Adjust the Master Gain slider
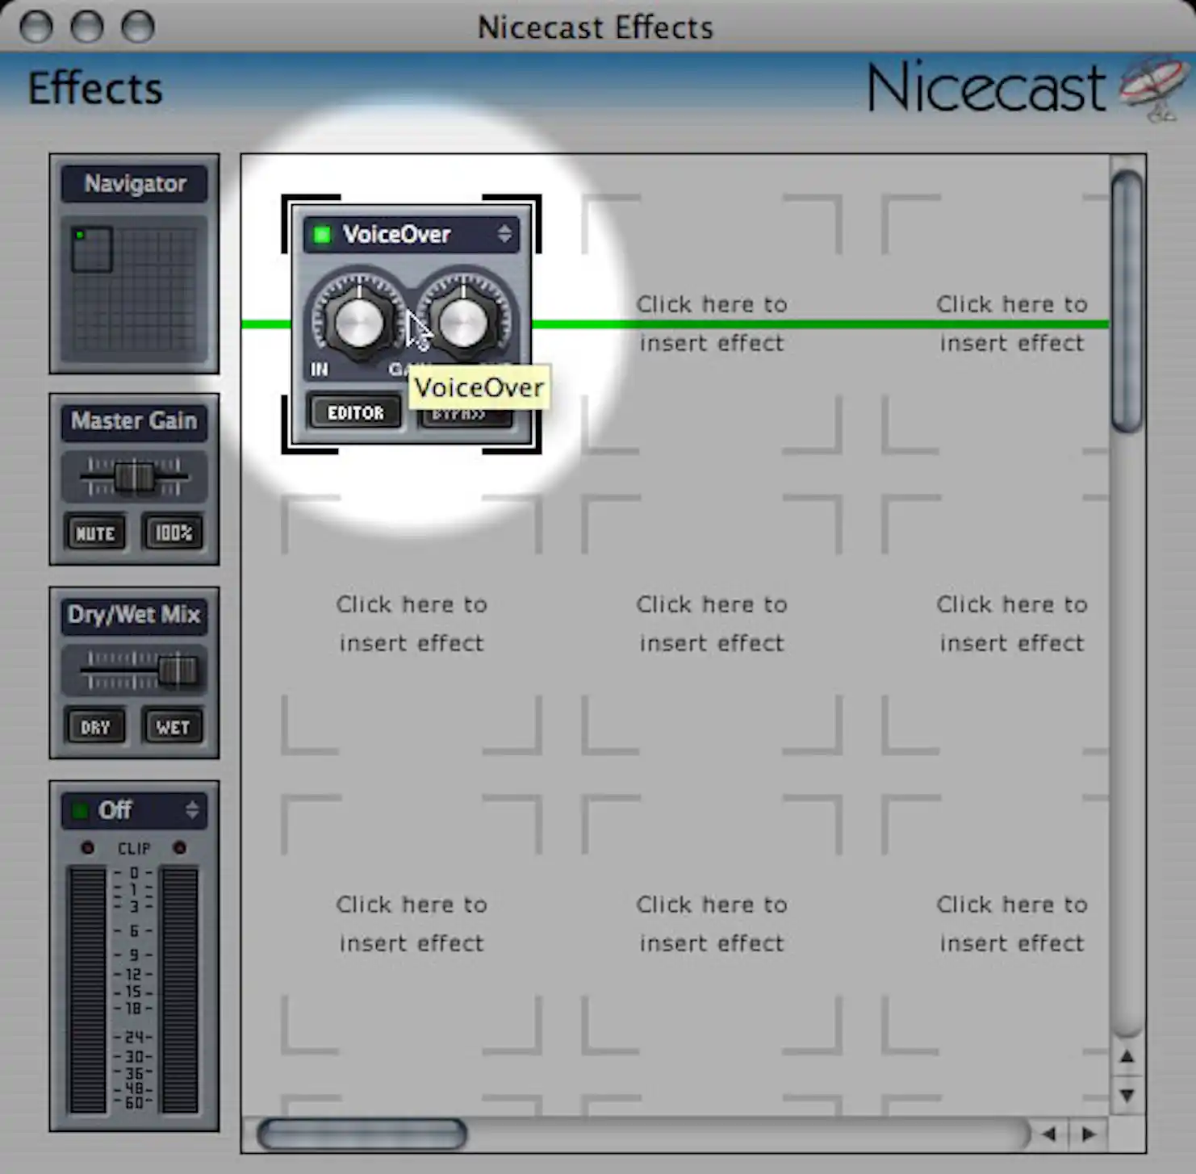The width and height of the screenshot is (1196, 1174). [134, 476]
